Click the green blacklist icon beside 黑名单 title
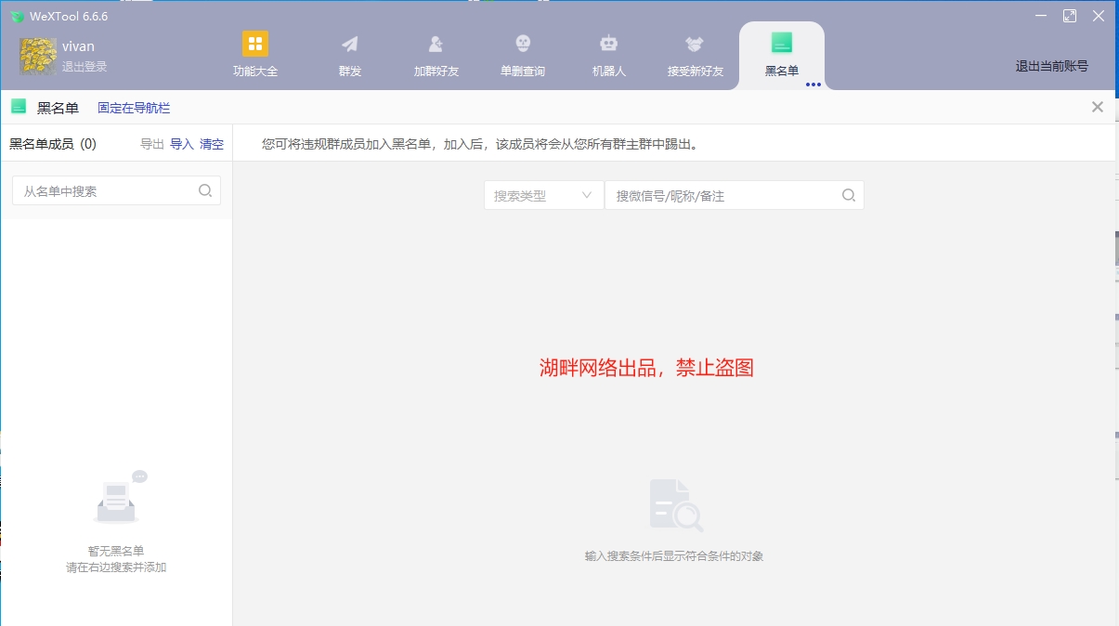1119x626 pixels. pyautogui.click(x=18, y=107)
